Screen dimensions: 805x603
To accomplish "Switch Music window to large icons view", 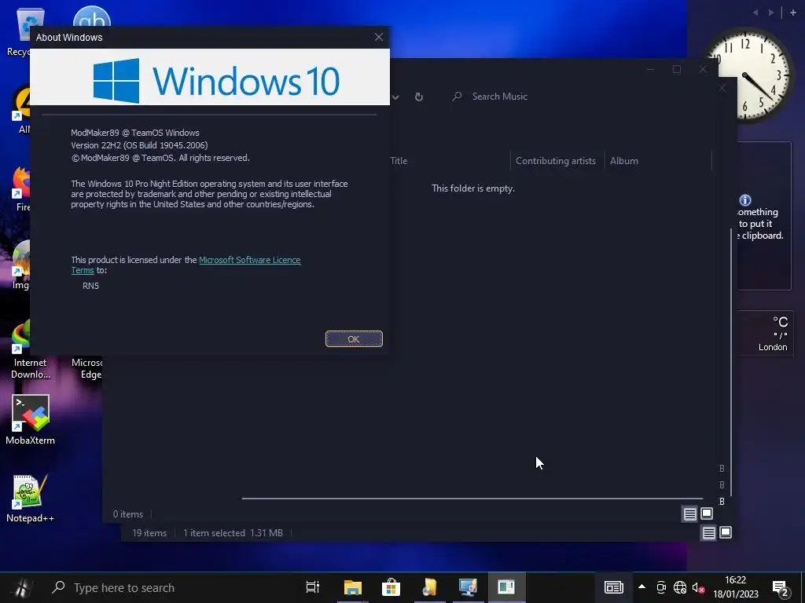I will 707,513.
